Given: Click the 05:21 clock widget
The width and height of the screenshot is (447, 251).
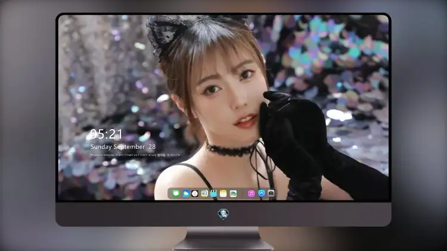Looking at the screenshot, I should click(106, 134).
